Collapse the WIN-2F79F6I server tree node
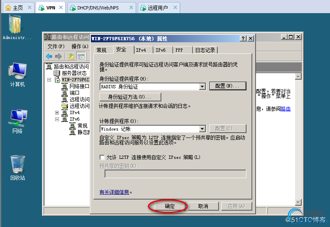The image size is (330, 227). click(49, 80)
